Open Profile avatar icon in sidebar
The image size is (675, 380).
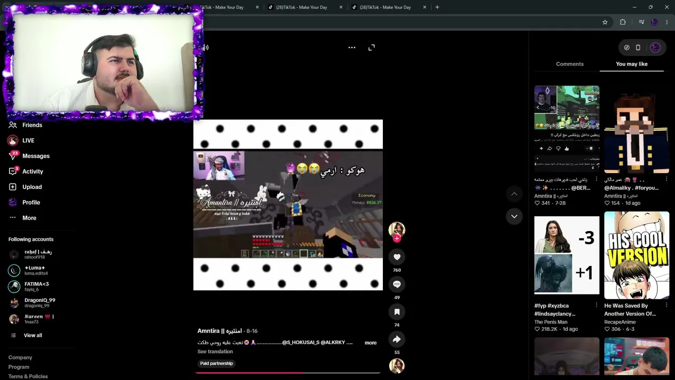pyautogui.click(x=13, y=202)
